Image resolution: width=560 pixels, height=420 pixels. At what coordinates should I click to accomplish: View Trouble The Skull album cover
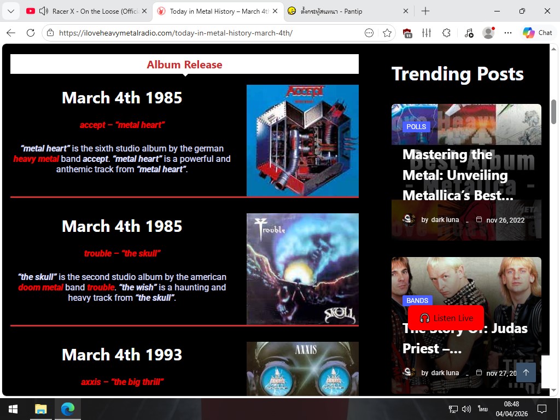302,269
